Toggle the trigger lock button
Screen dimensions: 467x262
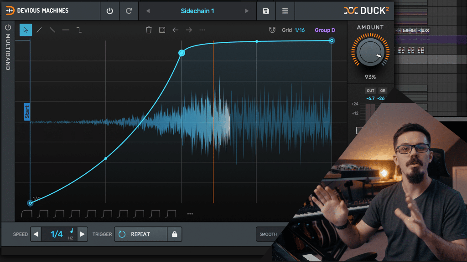click(x=174, y=234)
